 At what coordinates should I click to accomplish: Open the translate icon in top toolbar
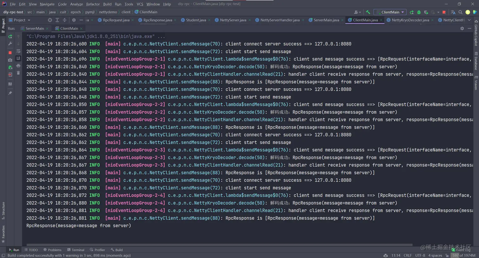pos(453,12)
